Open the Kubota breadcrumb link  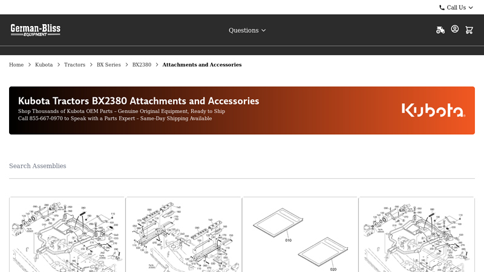pyautogui.click(x=44, y=65)
